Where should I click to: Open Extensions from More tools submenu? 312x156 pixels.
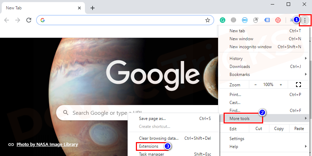(173, 146)
